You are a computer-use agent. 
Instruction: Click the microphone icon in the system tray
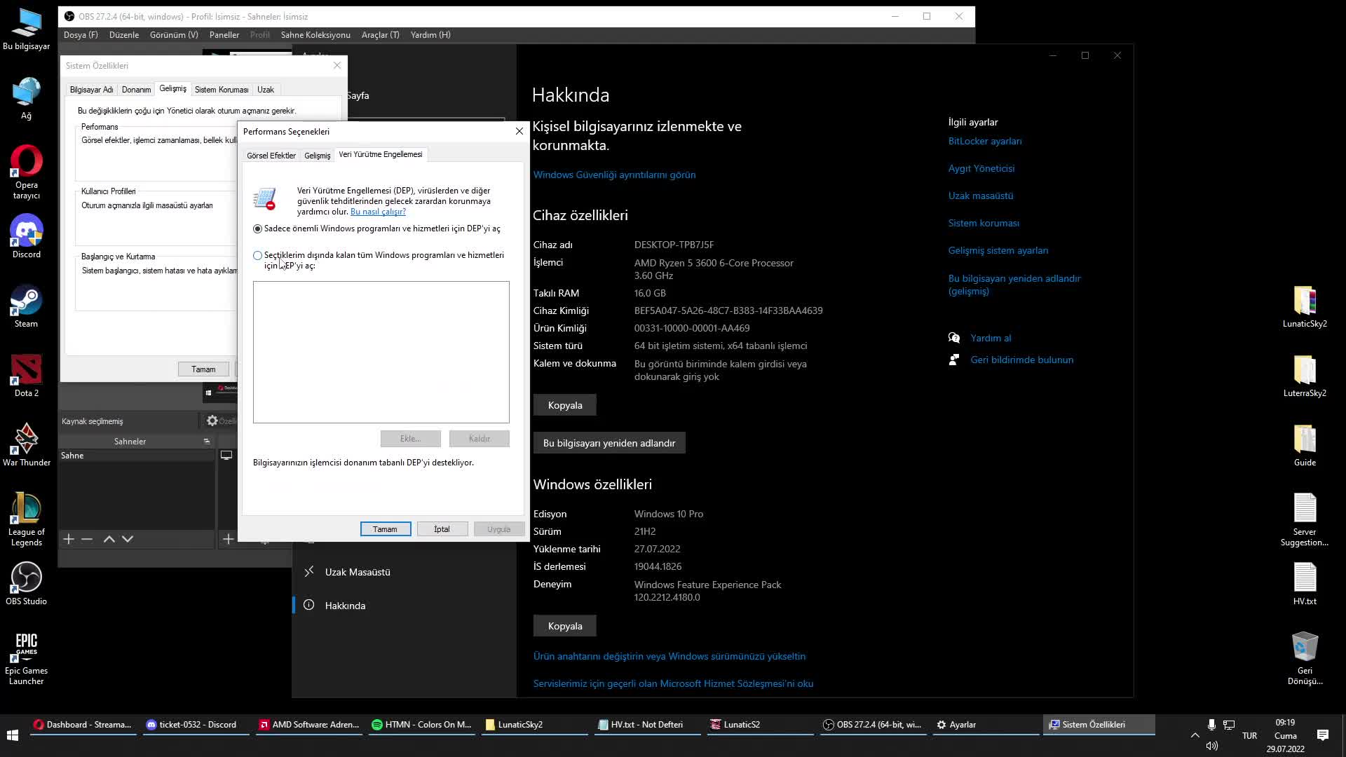click(x=1211, y=725)
